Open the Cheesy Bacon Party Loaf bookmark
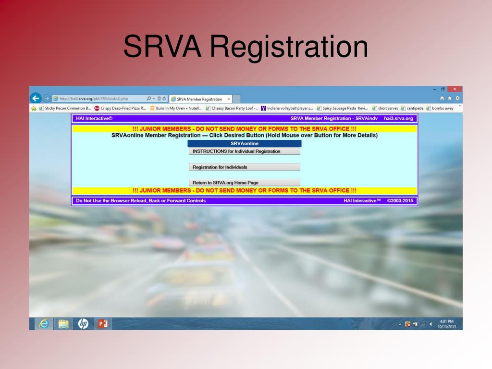This screenshot has height=369, width=492. [x=232, y=108]
